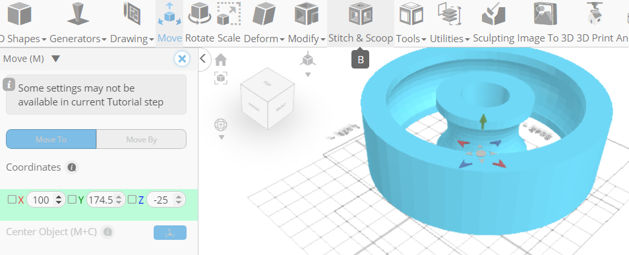This screenshot has width=629, height=255.
Task: Expand the 3D Shapes menu arrow
Action: point(44,40)
